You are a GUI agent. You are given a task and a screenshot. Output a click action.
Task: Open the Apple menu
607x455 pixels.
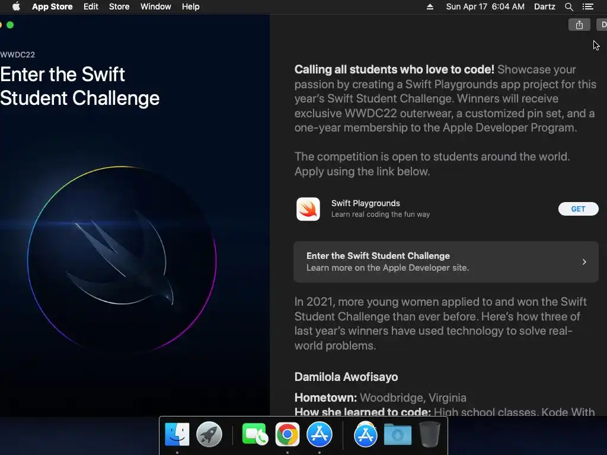pyautogui.click(x=16, y=7)
